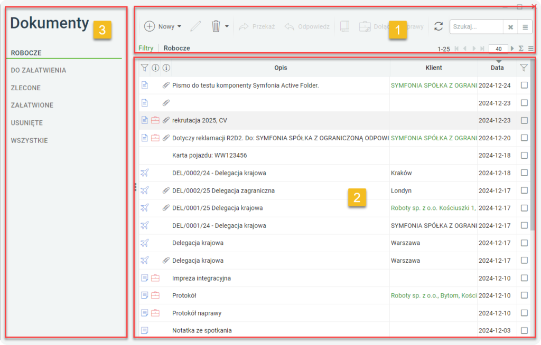This screenshot has height=345, width=541.
Task: Click paperclip on DEL/0001/25 Delegacja krajowa
Action: pos(166,208)
